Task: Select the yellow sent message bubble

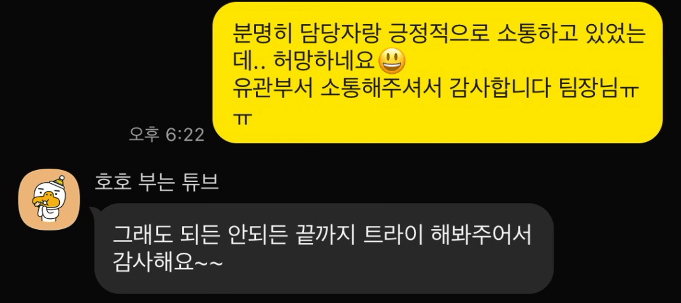Action: [438, 73]
